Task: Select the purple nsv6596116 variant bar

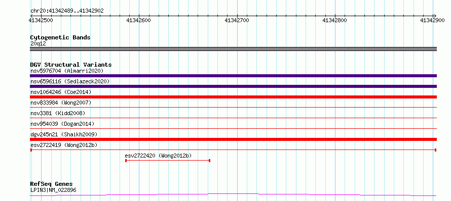Action: [233, 86]
